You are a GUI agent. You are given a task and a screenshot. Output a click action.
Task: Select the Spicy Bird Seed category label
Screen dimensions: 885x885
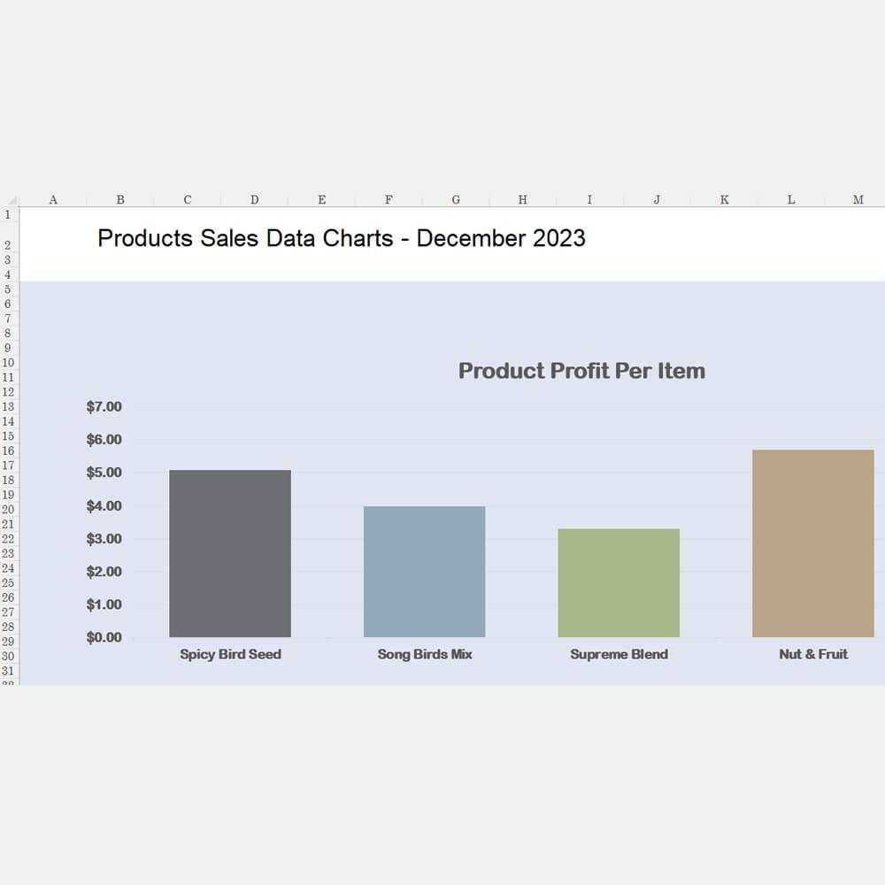click(x=230, y=654)
